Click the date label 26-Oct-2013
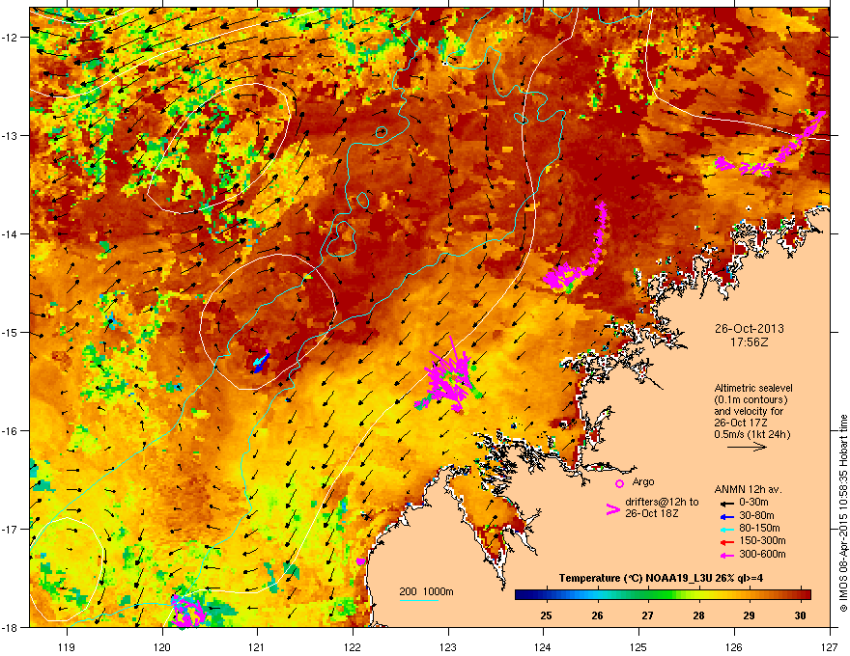The image size is (850, 656). click(x=750, y=329)
